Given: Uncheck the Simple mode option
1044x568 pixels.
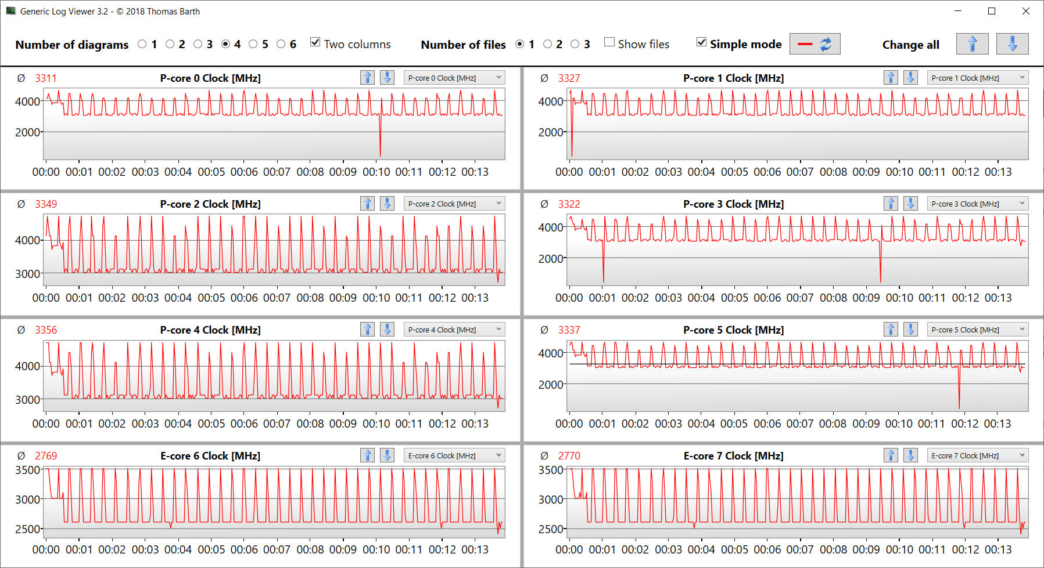Looking at the screenshot, I should pyautogui.click(x=702, y=42).
